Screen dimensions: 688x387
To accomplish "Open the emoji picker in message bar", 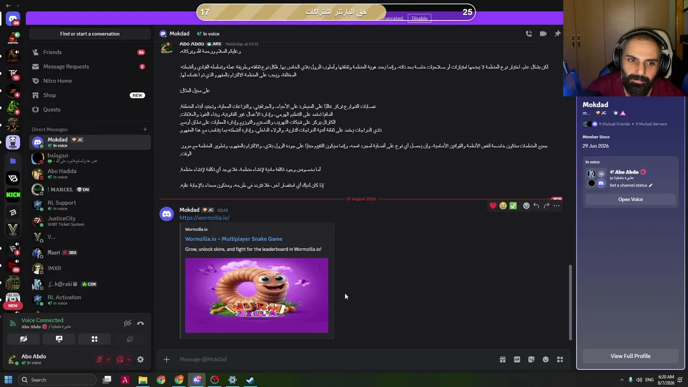I will [546, 360].
